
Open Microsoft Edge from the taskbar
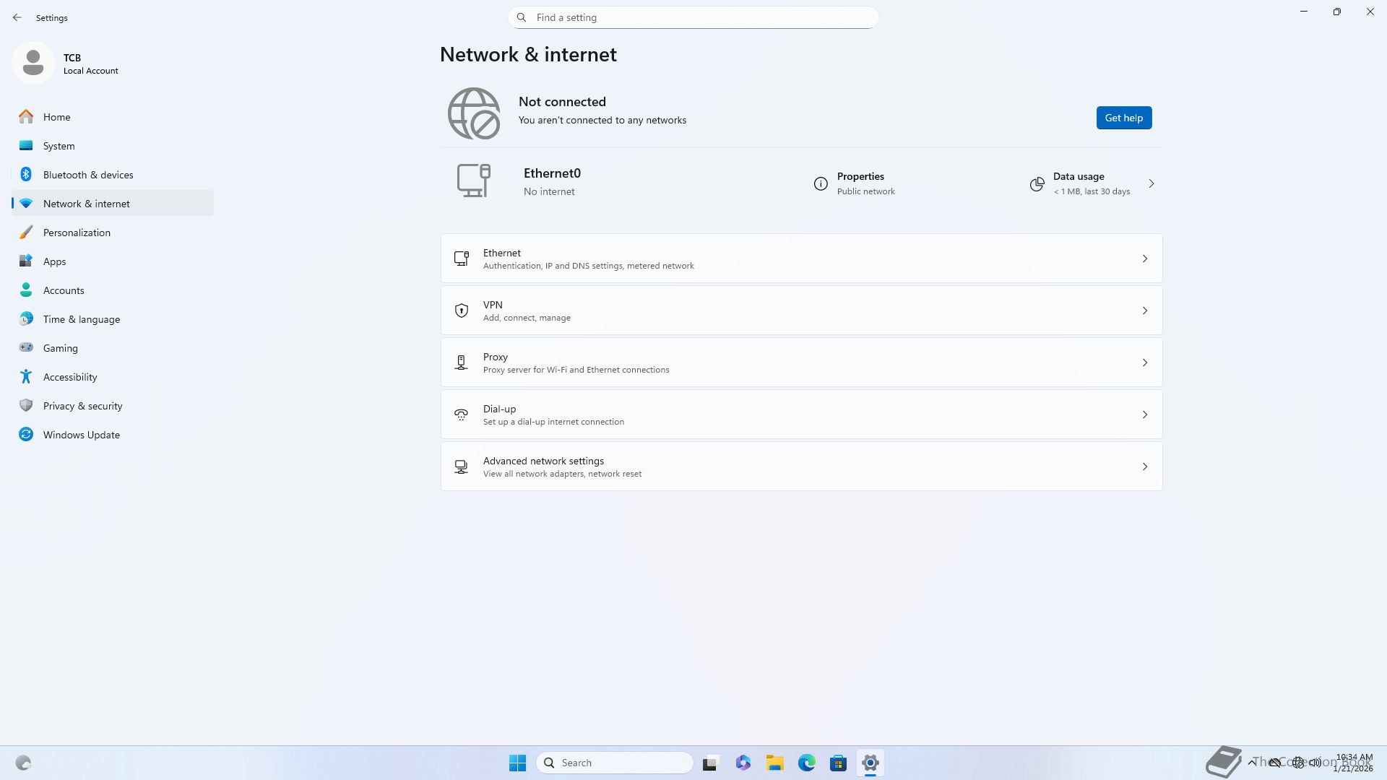806,763
